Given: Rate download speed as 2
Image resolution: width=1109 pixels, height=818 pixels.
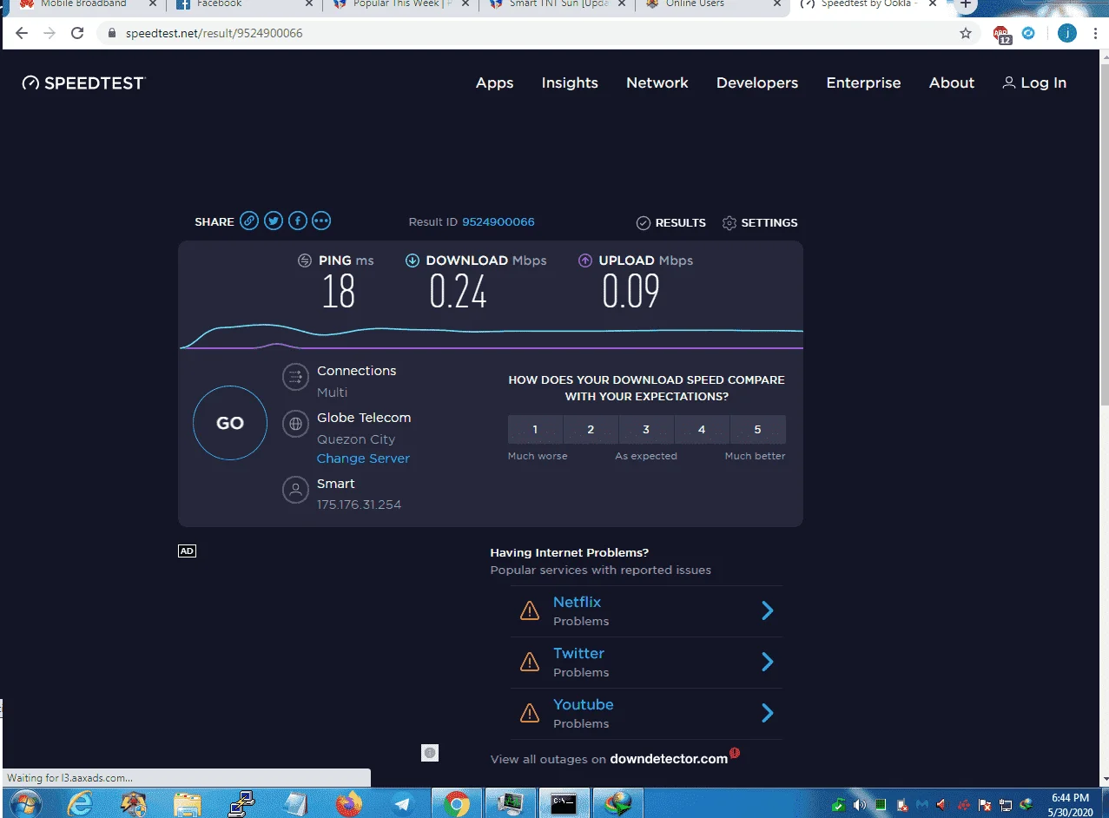Looking at the screenshot, I should point(591,430).
